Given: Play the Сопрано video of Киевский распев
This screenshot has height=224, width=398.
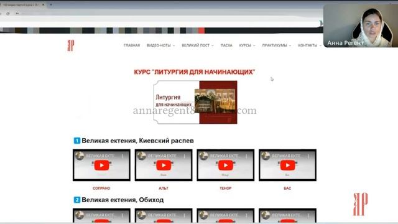Looking at the screenshot, I should pos(101,166).
